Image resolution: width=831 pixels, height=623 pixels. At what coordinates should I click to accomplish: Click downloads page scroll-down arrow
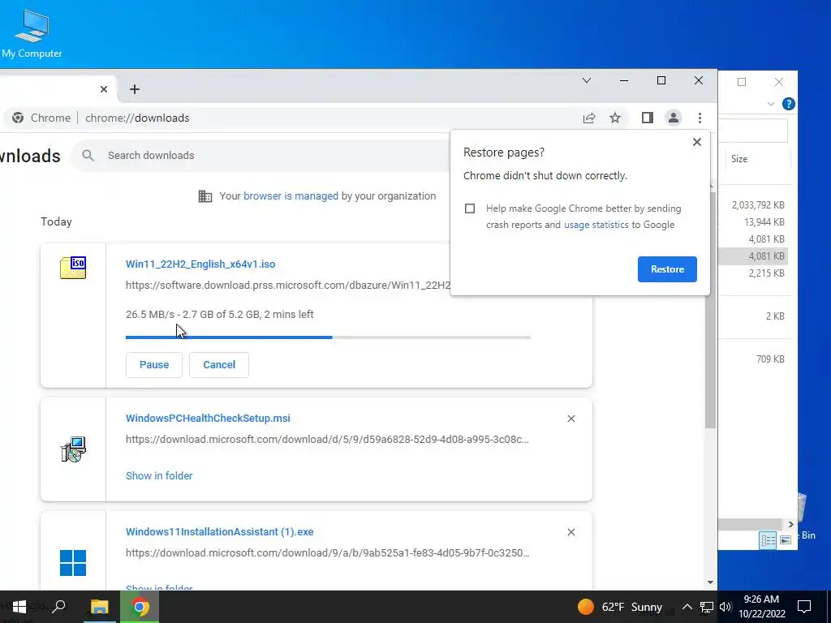click(710, 582)
